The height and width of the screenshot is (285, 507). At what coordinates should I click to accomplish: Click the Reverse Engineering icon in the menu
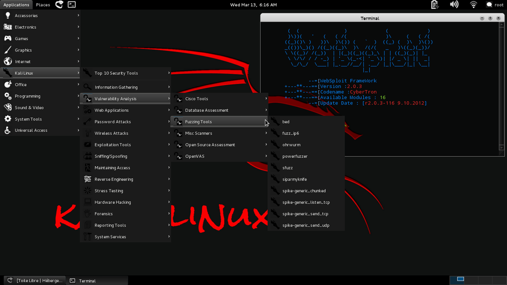coord(87,179)
